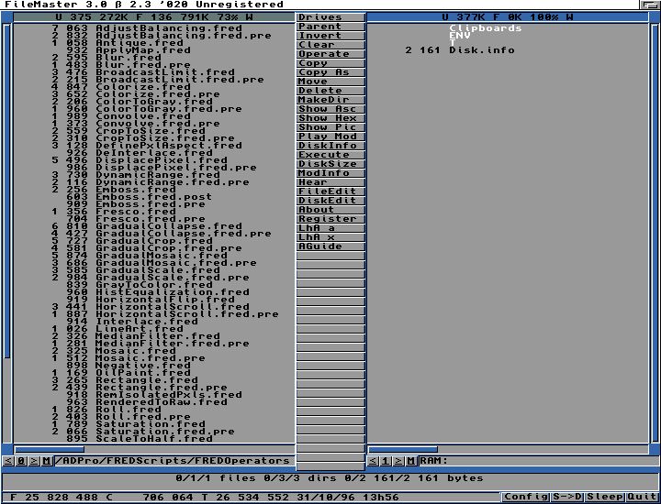Click the S->D button
The height and width of the screenshot is (504, 661).
pyautogui.click(x=567, y=497)
